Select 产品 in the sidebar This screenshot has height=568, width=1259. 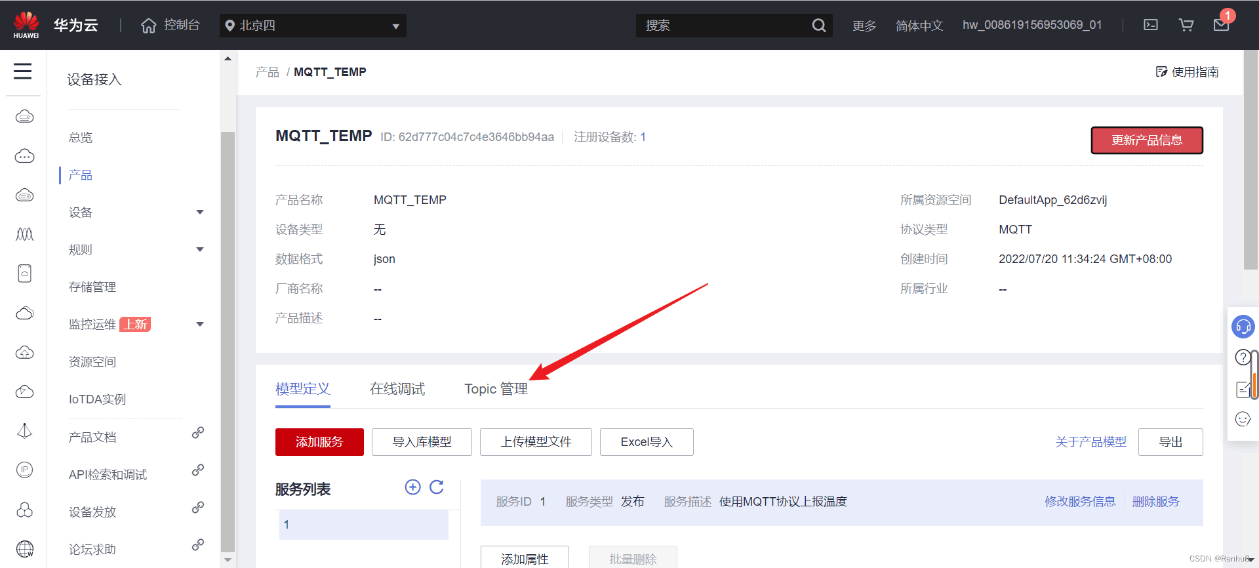(81, 175)
